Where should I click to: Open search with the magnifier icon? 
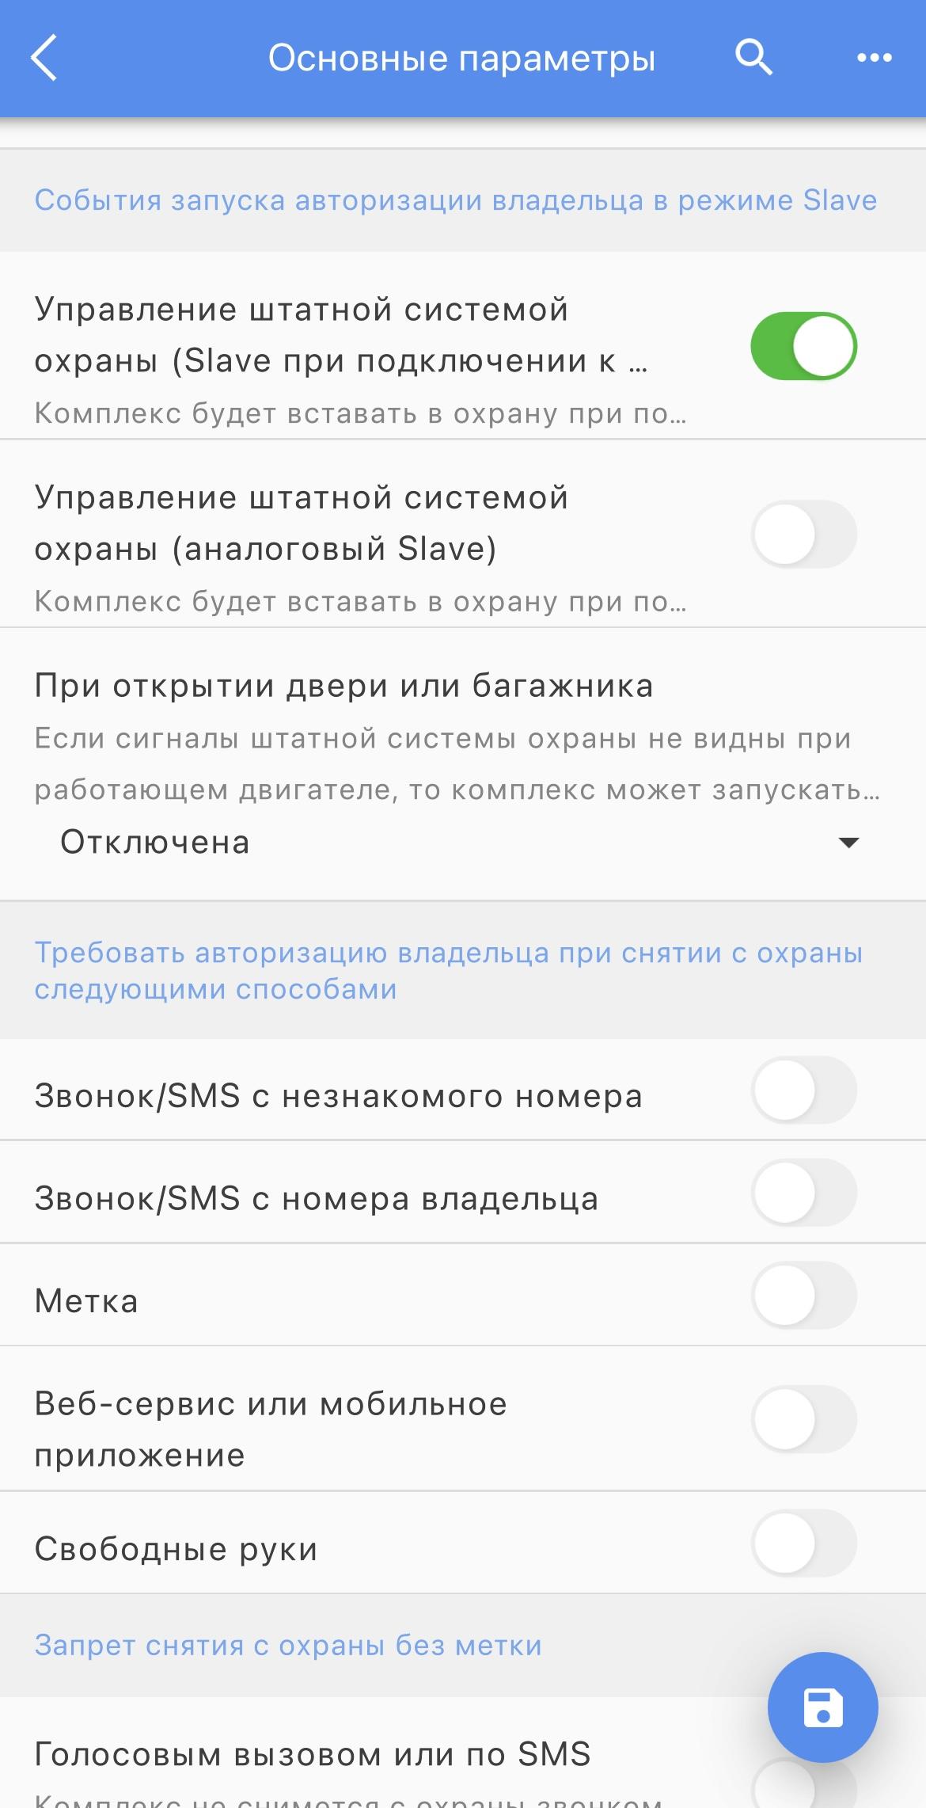coord(753,58)
